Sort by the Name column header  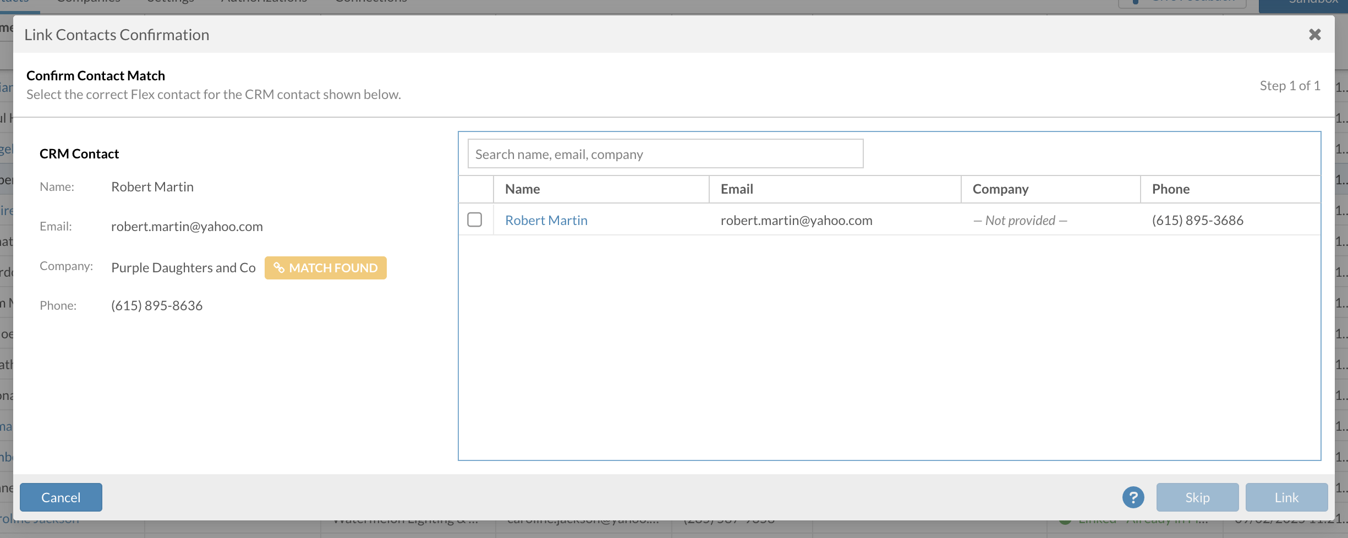(x=523, y=189)
